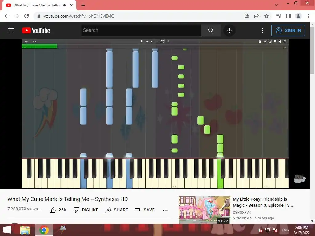Go forward in browser history

[17, 16]
